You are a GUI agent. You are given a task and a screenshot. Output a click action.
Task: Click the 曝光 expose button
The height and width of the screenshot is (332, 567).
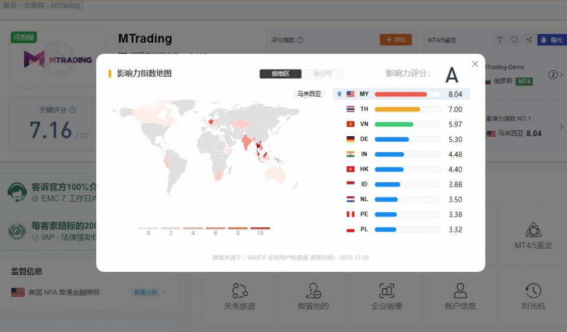click(552, 40)
